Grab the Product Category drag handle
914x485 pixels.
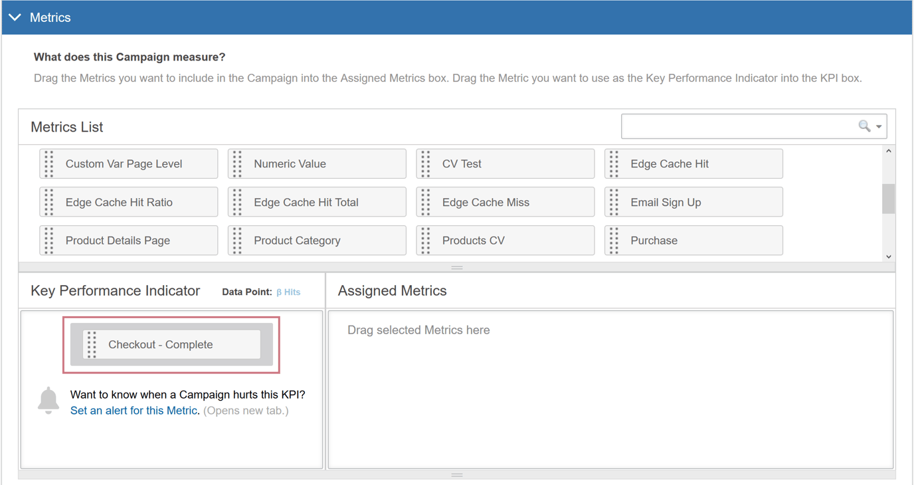[x=238, y=241]
